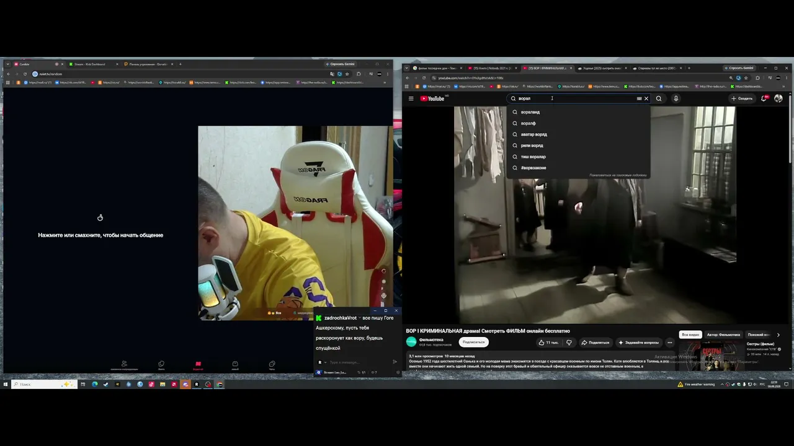Start YouTube voice search with microphone
Viewport: 794px width, 446px height.
tap(676, 98)
